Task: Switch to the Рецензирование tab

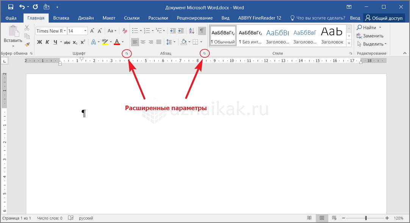Action: (x=194, y=18)
